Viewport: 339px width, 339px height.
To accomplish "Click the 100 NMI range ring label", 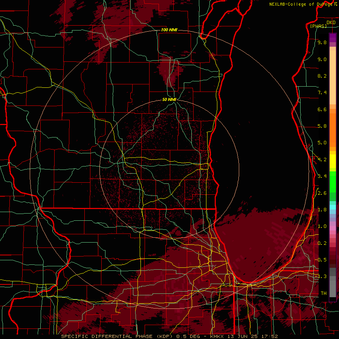I will (169, 30).
